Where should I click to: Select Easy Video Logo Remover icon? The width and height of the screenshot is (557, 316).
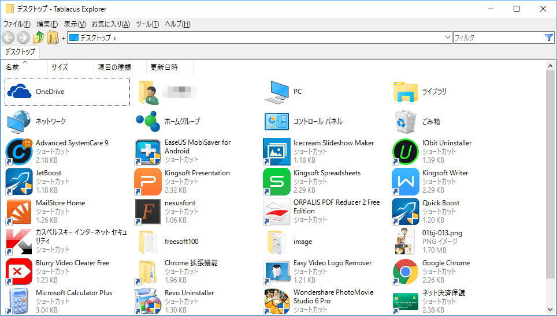pyautogui.click(x=277, y=272)
